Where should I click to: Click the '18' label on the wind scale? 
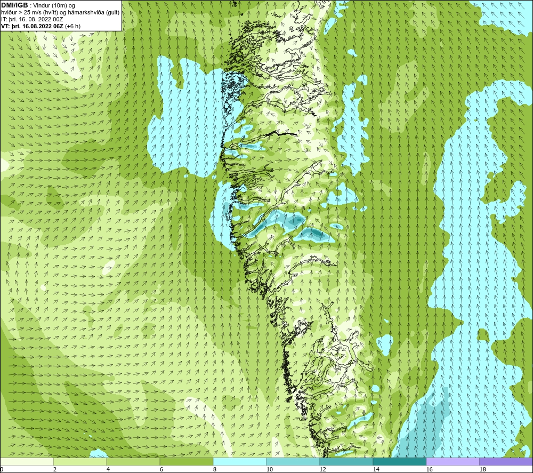(x=482, y=470)
